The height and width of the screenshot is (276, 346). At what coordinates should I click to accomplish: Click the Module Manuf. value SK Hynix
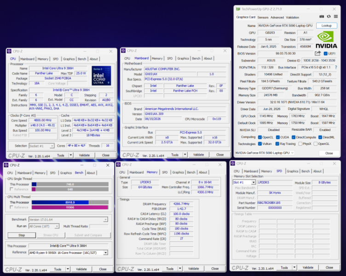275,193
